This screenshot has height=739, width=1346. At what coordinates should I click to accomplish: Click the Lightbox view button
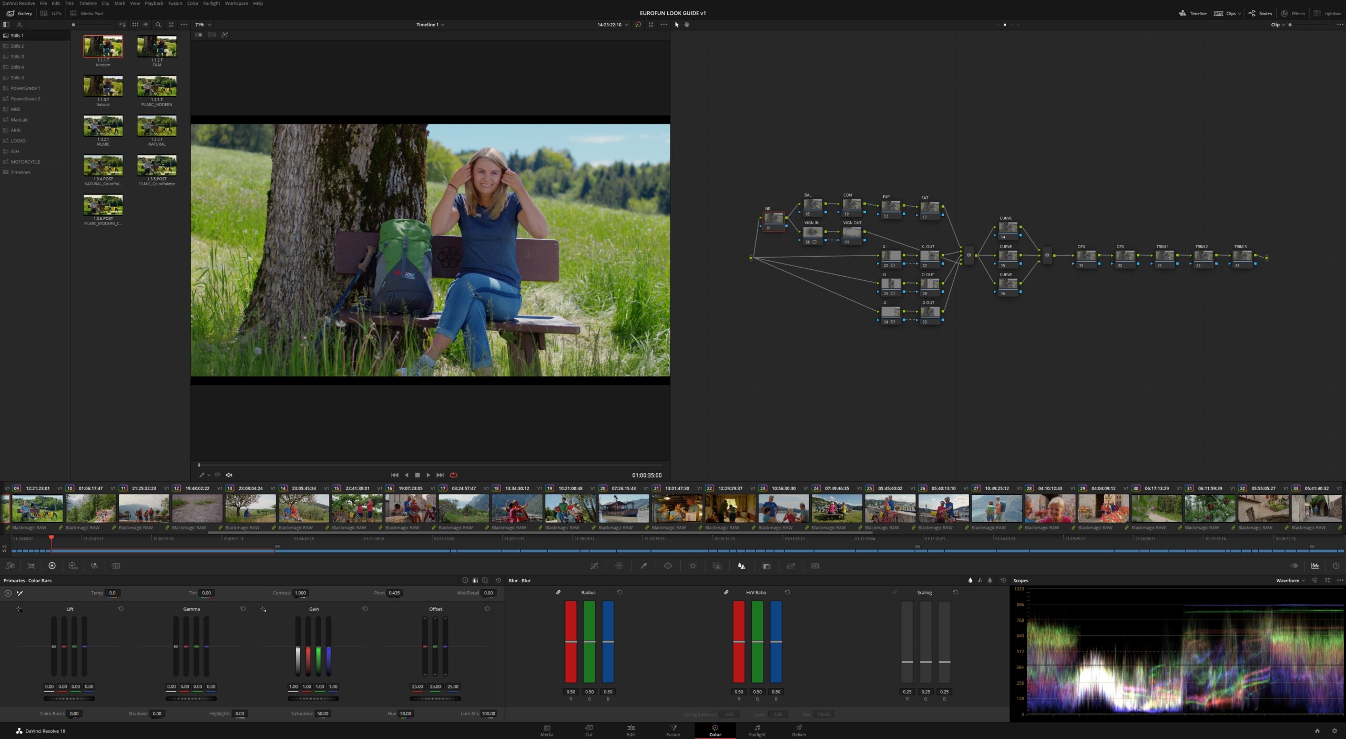click(x=1327, y=13)
